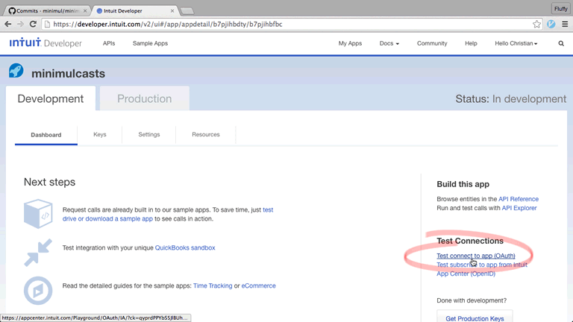Click the Status: In development text
The width and height of the screenshot is (573, 322).
pyautogui.click(x=511, y=98)
